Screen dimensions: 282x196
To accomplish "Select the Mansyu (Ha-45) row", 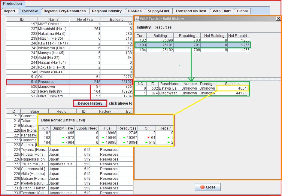I will point(69,53).
